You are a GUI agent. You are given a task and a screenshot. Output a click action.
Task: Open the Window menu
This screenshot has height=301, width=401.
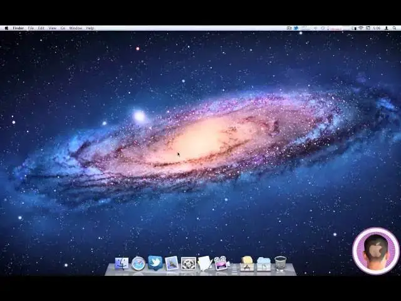[x=76, y=28]
